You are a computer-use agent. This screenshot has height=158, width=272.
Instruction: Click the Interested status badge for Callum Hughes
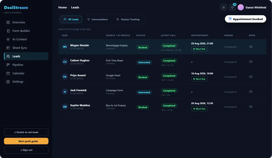[144, 62]
